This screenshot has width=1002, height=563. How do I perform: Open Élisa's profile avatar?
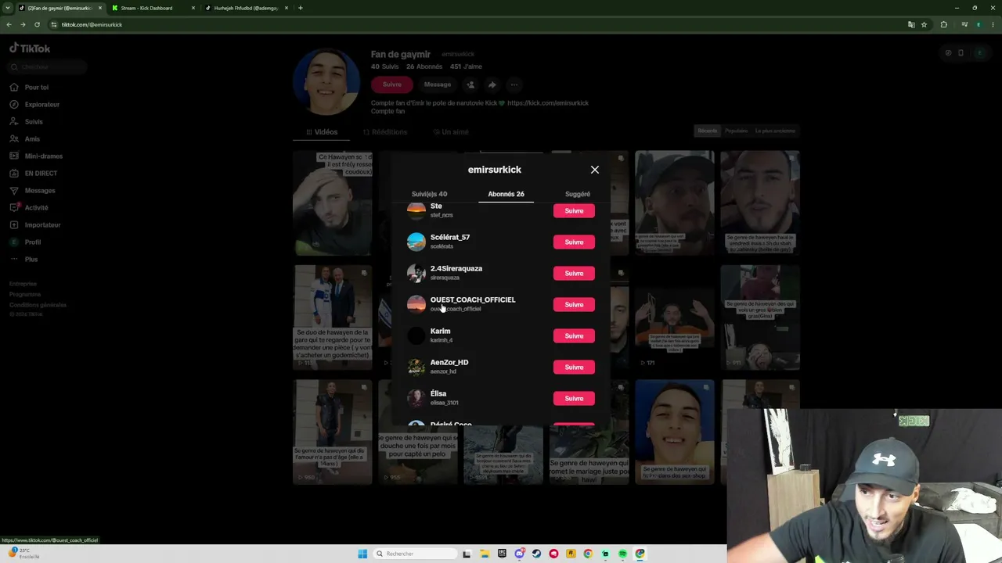coord(416,398)
